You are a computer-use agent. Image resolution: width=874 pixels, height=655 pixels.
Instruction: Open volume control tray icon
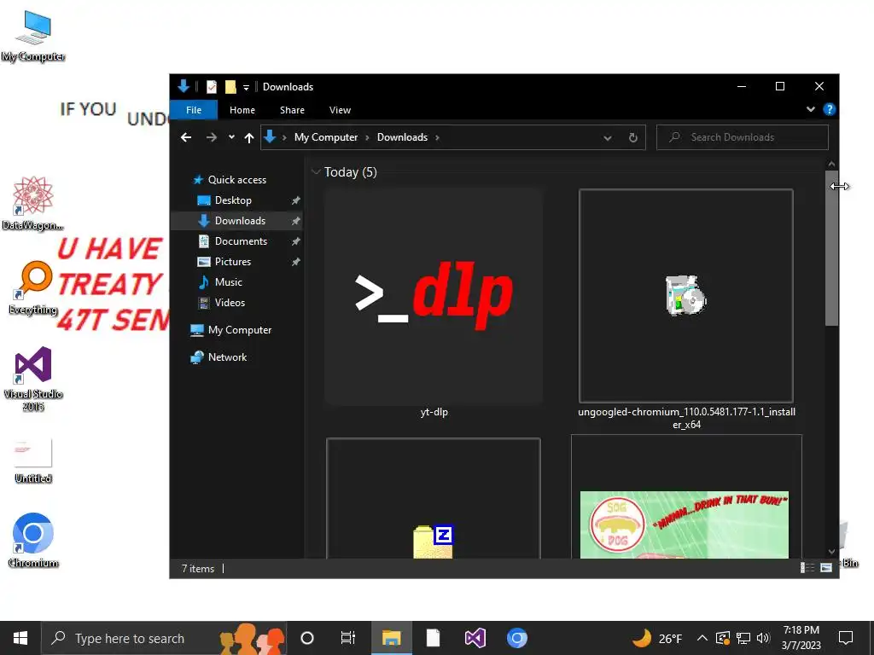coord(763,638)
